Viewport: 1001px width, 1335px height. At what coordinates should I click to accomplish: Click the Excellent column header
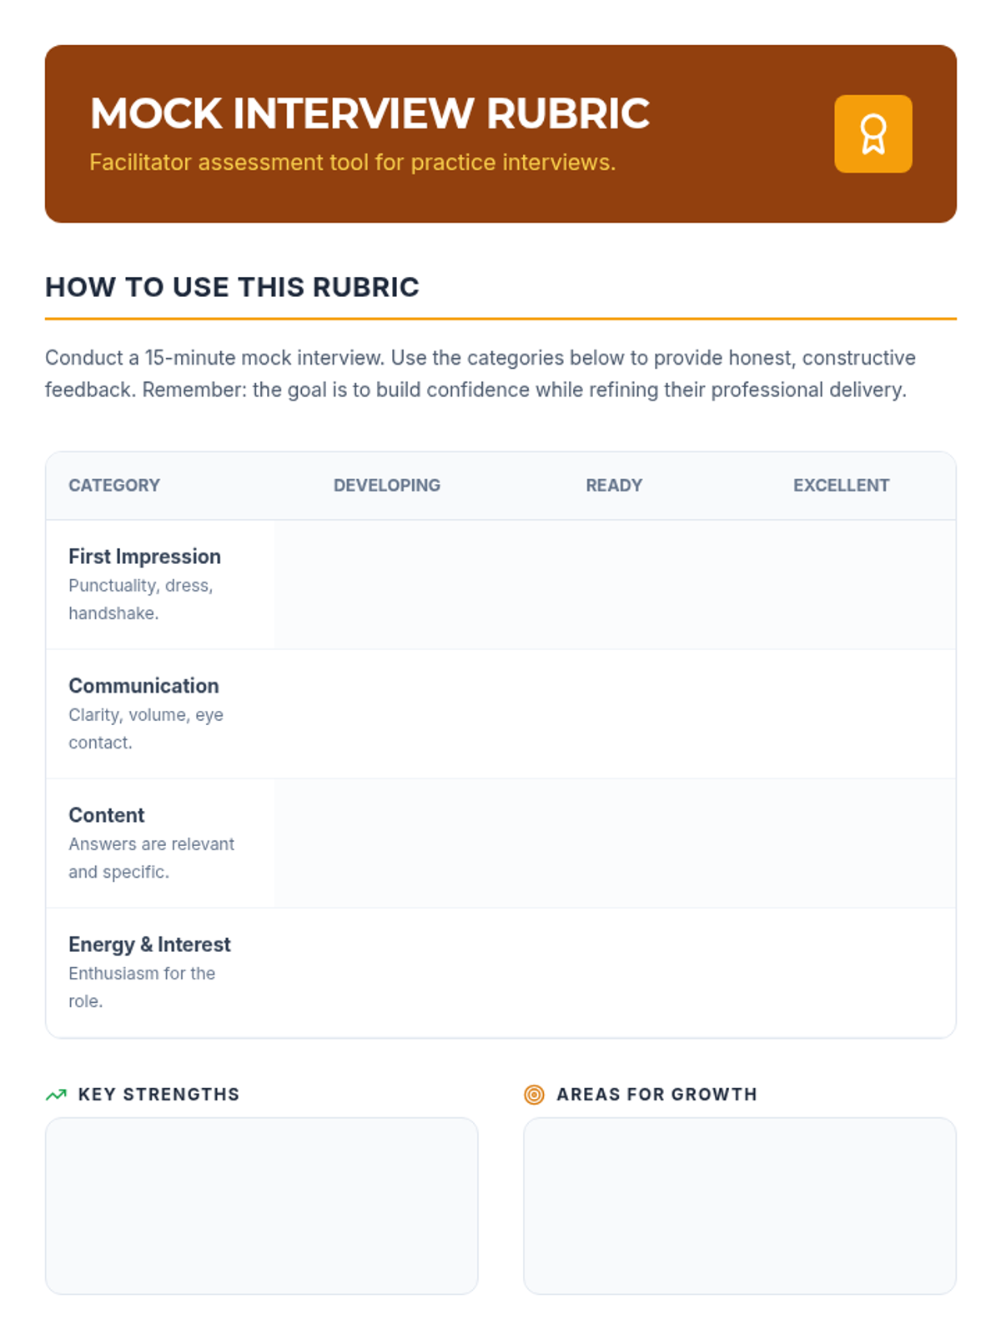[x=841, y=486]
